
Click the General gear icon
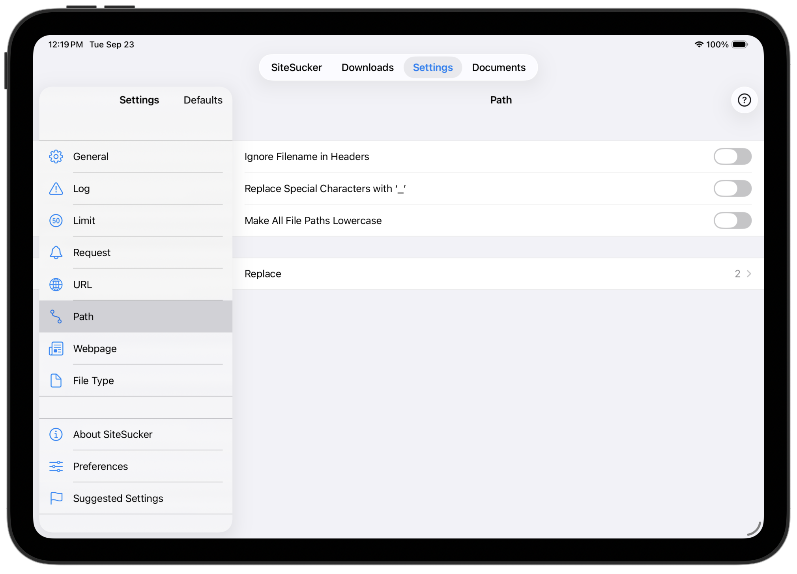[56, 157]
